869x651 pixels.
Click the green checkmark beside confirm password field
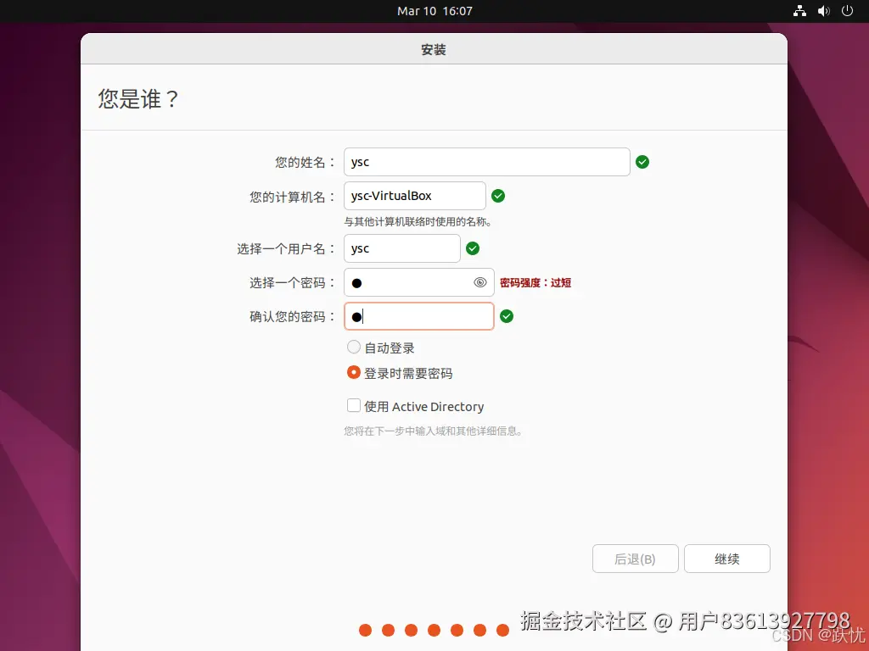(x=507, y=316)
